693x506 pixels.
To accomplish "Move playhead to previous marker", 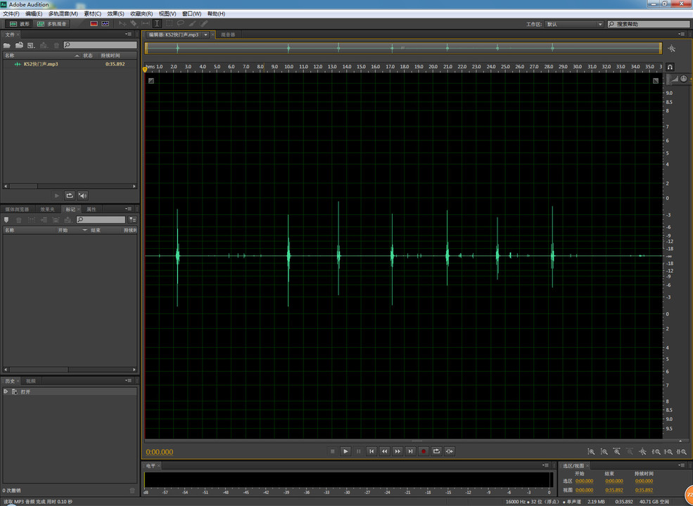I will coord(371,450).
